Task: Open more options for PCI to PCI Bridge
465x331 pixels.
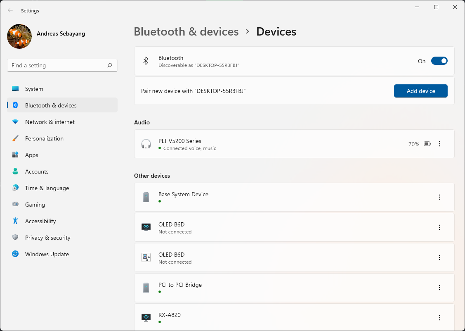Action: point(439,288)
